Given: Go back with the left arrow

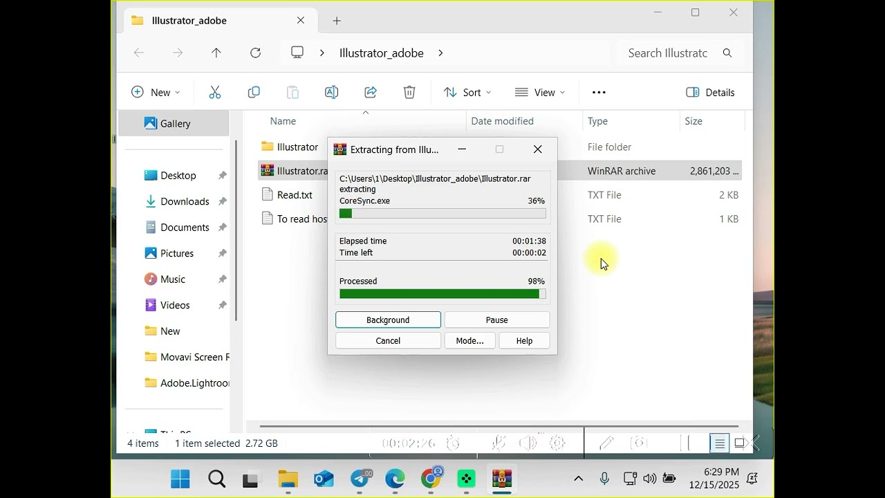Looking at the screenshot, I should [x=138, y=53].
